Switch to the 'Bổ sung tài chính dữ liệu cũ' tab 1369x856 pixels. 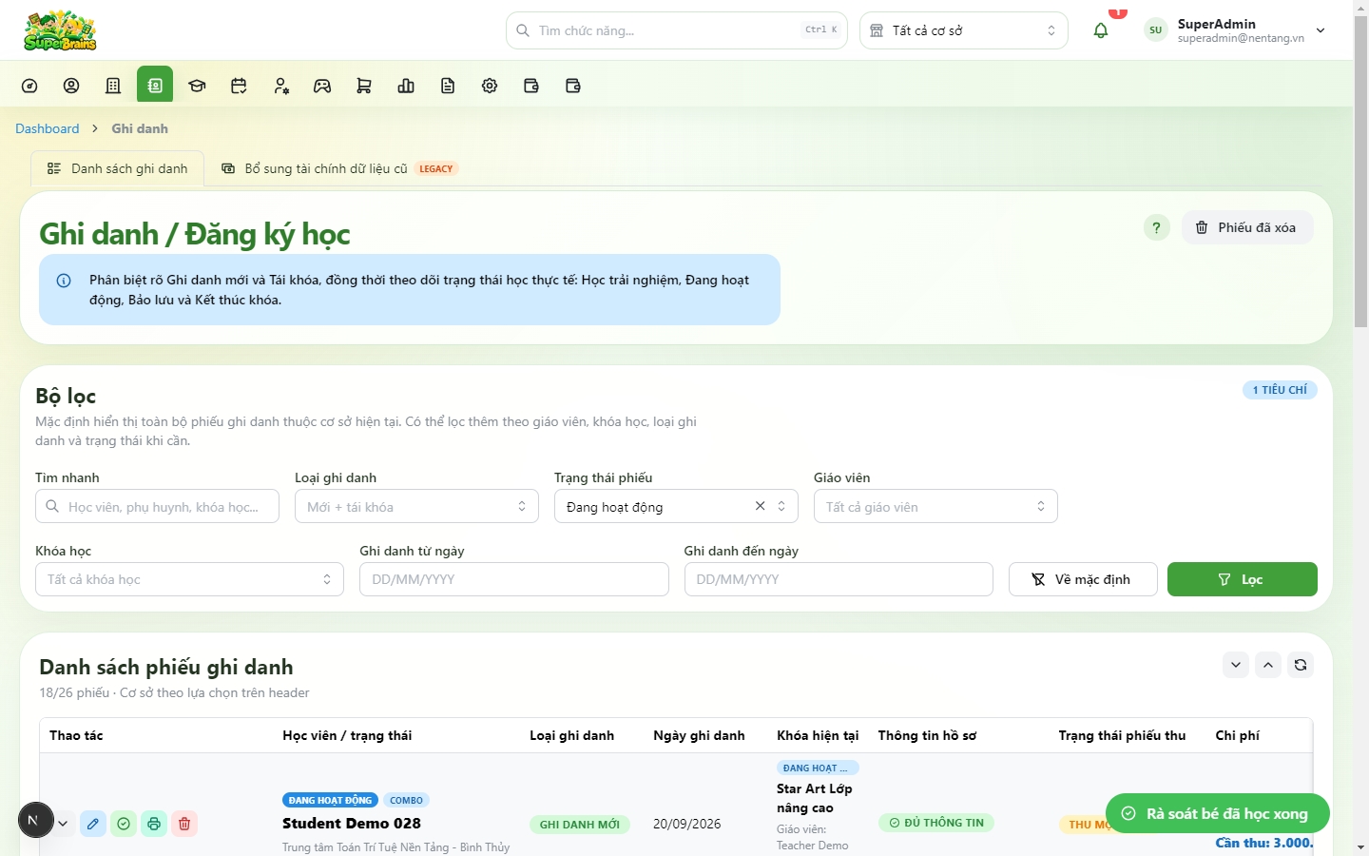click(340, 168)
